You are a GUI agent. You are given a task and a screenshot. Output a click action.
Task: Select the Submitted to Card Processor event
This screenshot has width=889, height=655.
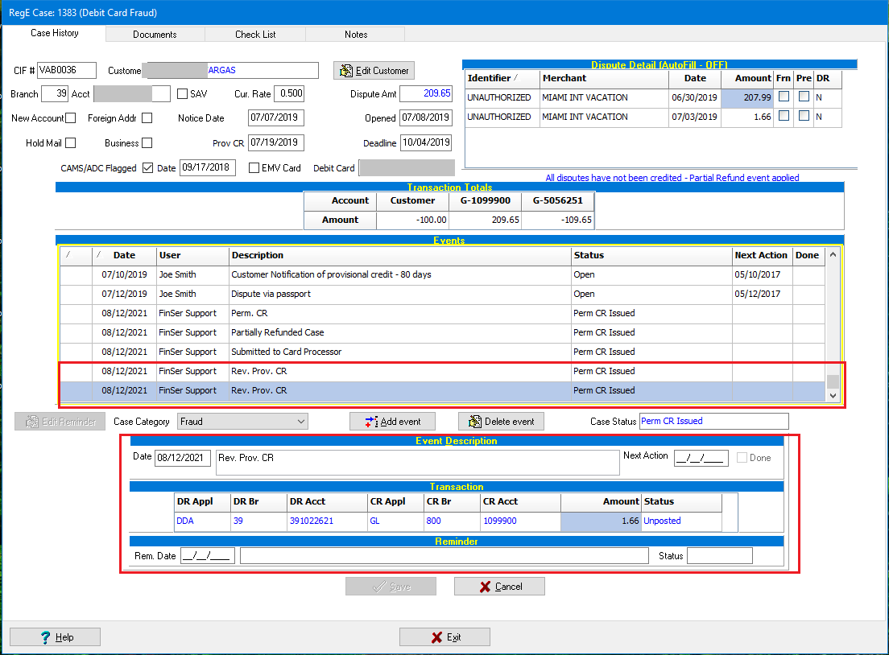(442, 352)
